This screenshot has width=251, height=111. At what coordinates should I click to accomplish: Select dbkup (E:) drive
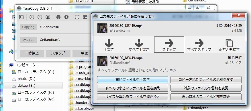[x=33, y=86]
